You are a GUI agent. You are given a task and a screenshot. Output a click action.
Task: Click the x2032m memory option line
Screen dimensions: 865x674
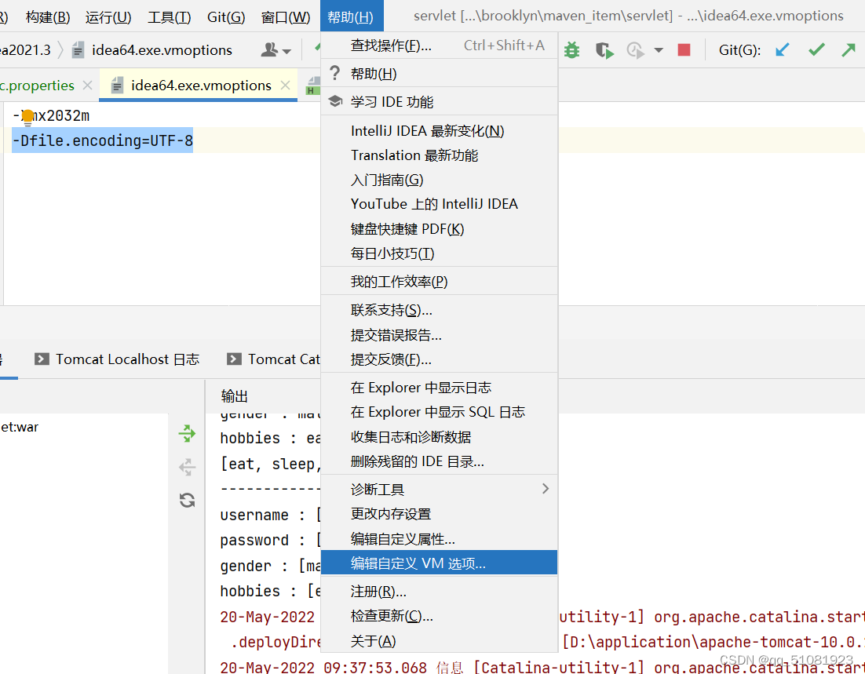click(51, 116)
